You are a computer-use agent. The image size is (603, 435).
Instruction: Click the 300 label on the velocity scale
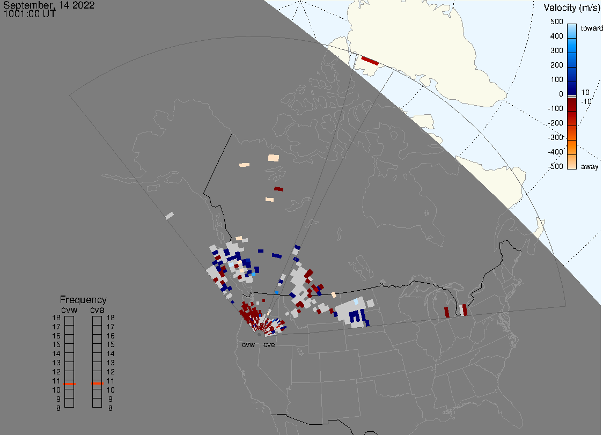[556, 51]
